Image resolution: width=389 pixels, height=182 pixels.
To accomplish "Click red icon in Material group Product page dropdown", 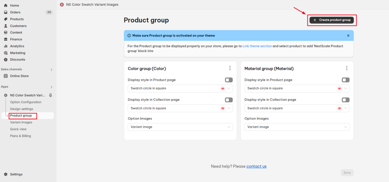I will coord(339,88).
